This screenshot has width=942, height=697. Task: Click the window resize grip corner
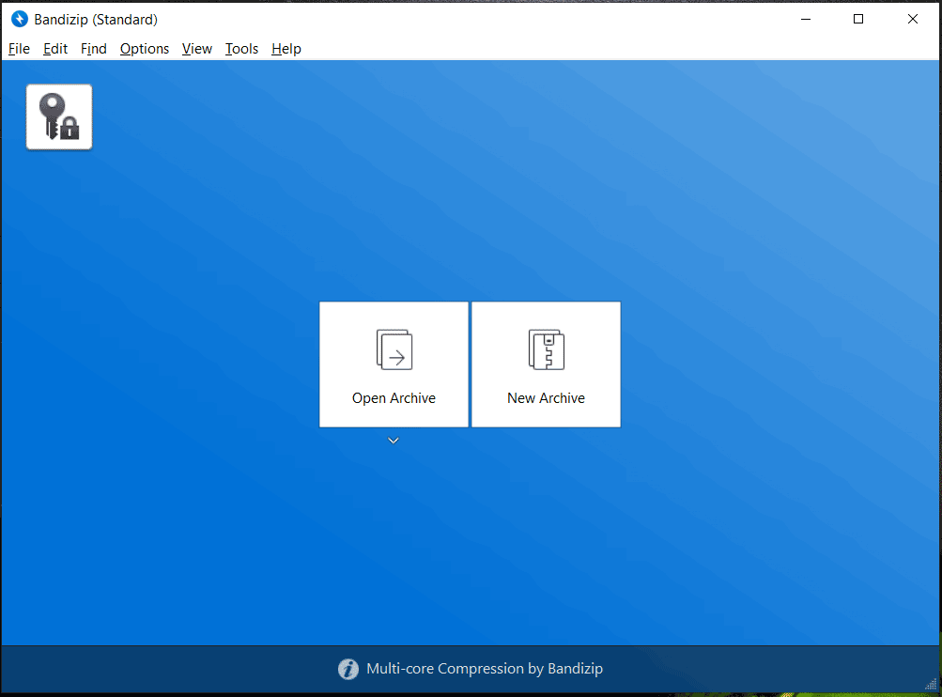click(931, 685)
